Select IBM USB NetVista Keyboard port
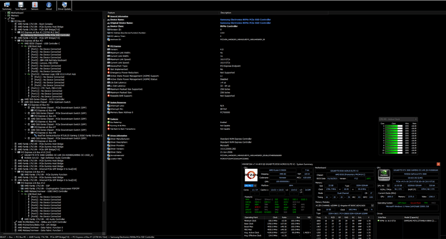Image resolution: width=446 pixels, height=239 pixels. click(49, 60)
